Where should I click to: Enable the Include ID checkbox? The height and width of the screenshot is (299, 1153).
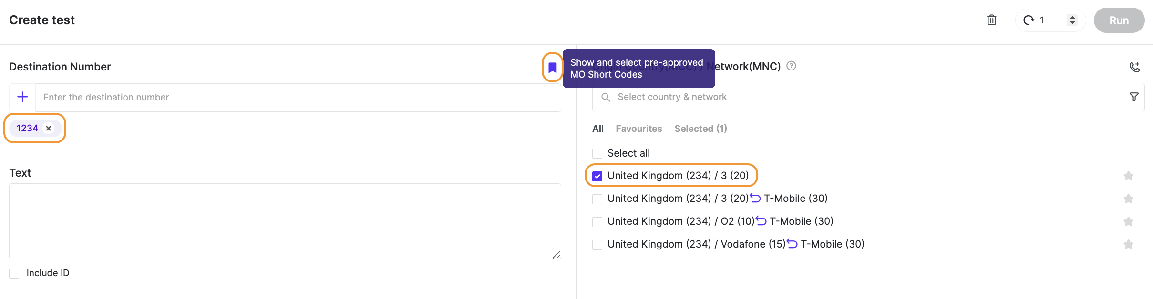pyautogui.click(x=14, y=273)
